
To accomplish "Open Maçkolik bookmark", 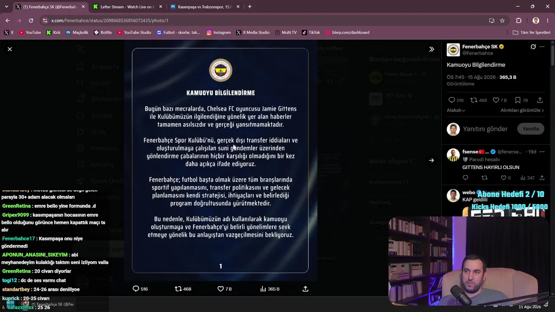I will pos(77,32).
